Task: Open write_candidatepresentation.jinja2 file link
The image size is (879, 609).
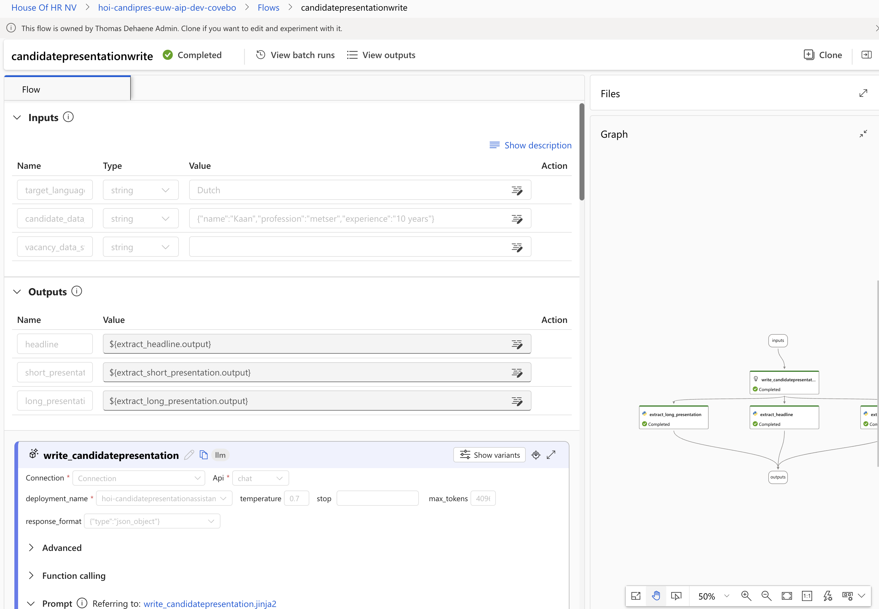Action: coord(210,604)
